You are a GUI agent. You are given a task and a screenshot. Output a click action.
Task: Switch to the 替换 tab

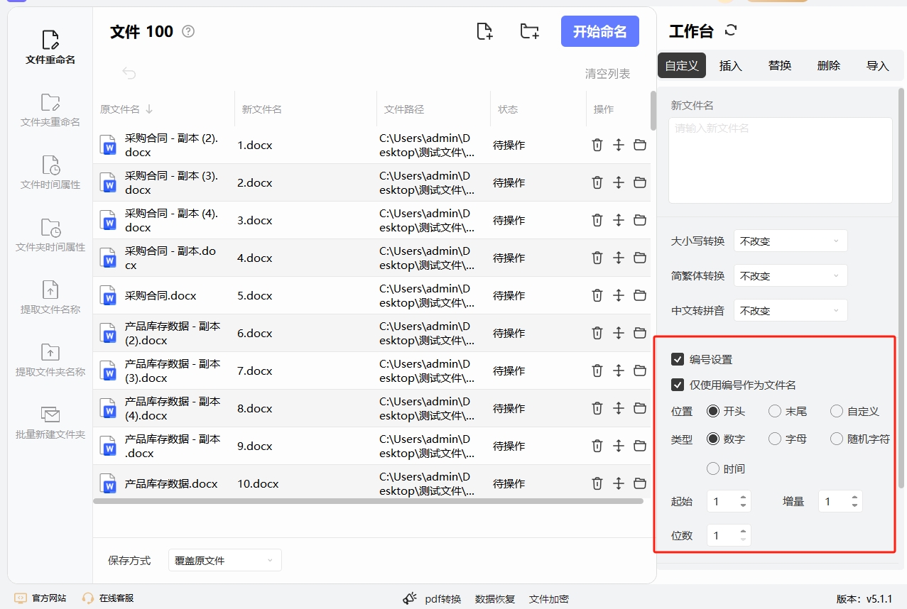coord(780,65)
